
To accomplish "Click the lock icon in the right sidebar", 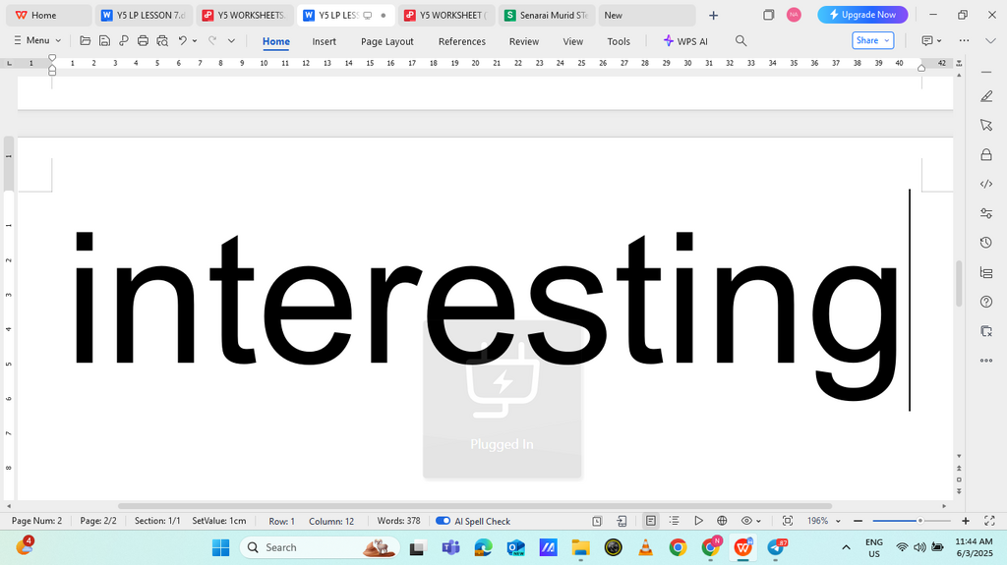I will pyautogui.click(x=986, y=154).
